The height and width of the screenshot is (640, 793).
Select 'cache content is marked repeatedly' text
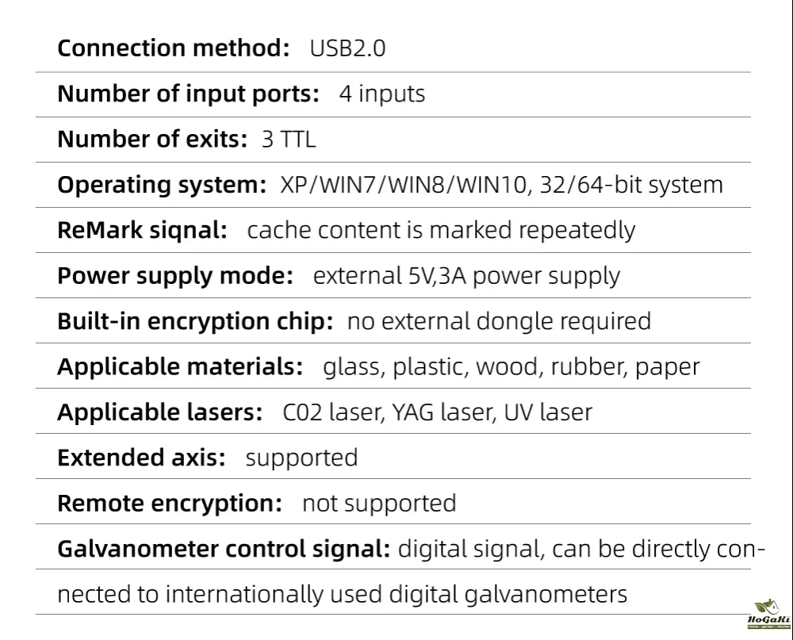coord(441,231)
